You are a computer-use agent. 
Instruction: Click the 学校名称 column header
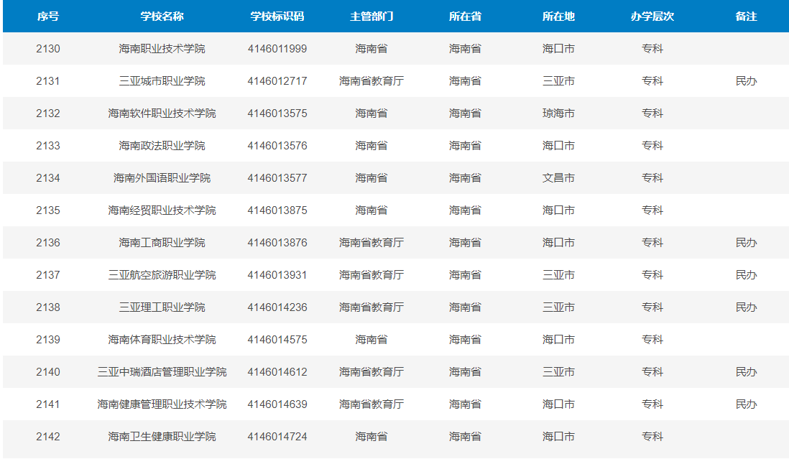tap(162, 16)
